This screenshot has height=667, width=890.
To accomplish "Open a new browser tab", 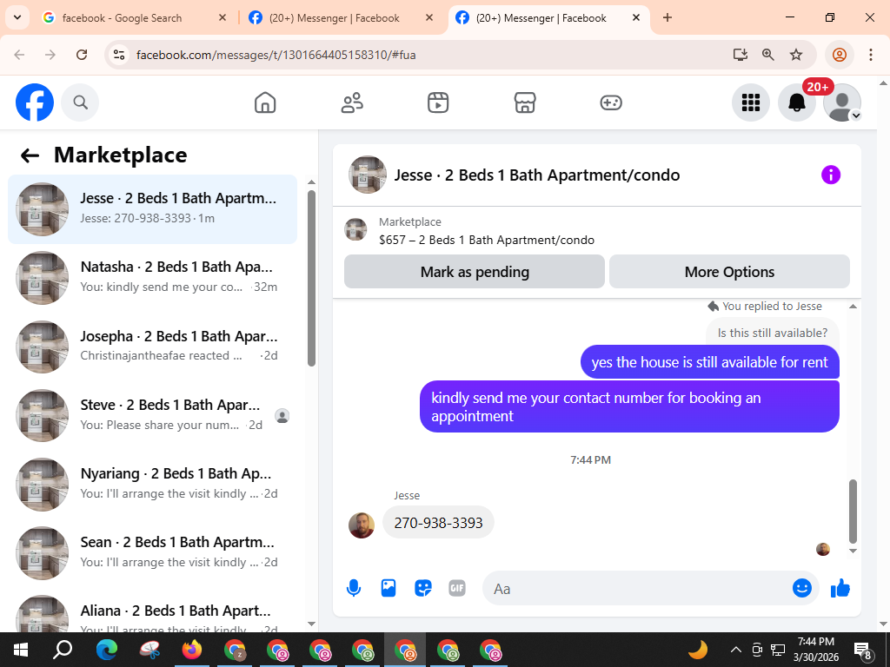I will [x=667, y=17].
